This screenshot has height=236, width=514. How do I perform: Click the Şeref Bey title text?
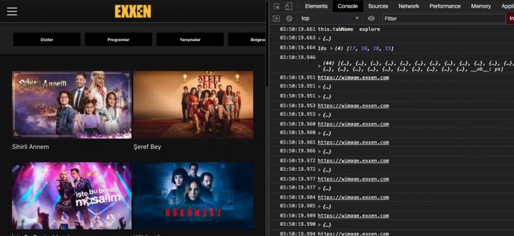coord(147,147)
